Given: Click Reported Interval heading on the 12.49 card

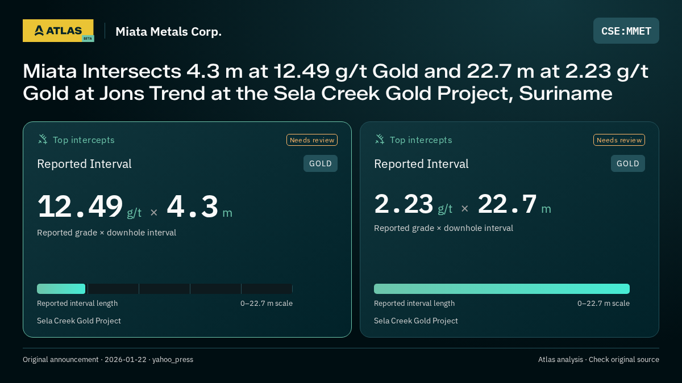Looking at the screenshot, I should click(84, 164).
